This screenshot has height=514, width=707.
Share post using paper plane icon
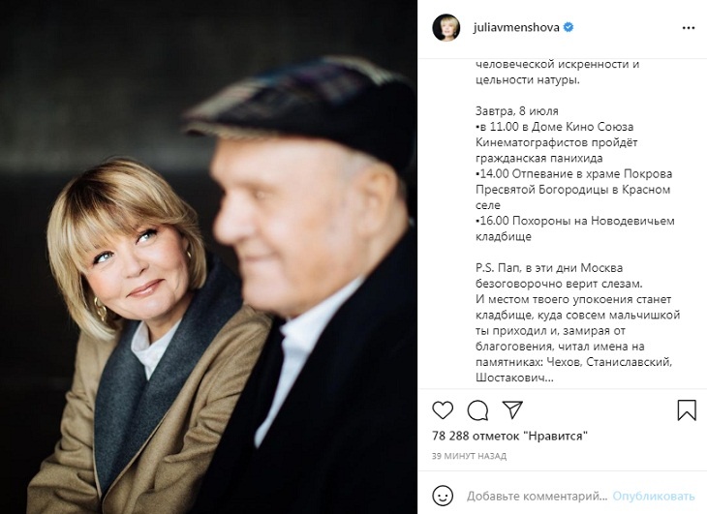(512, 409)
